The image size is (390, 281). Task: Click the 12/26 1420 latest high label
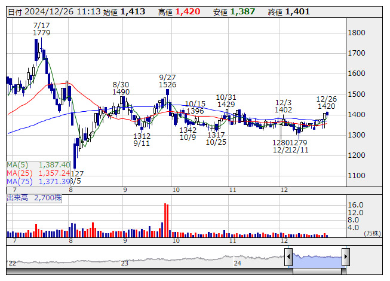[x=326, y=102]
